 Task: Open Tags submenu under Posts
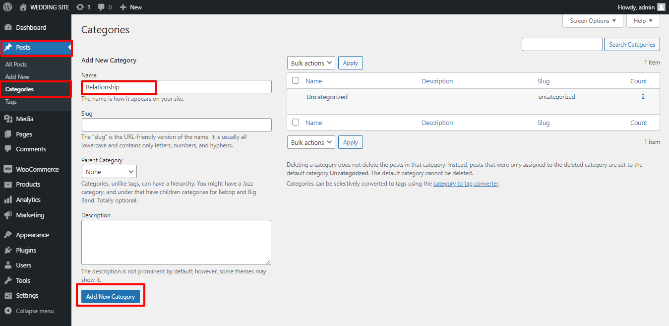[11, 102]
